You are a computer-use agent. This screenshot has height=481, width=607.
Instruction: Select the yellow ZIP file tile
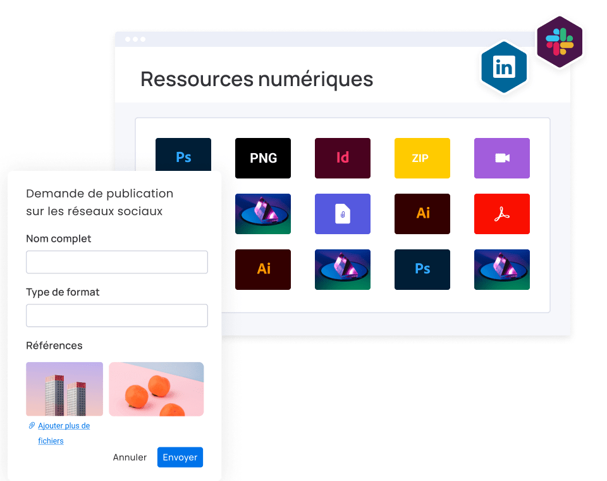[x=422, y=158]
